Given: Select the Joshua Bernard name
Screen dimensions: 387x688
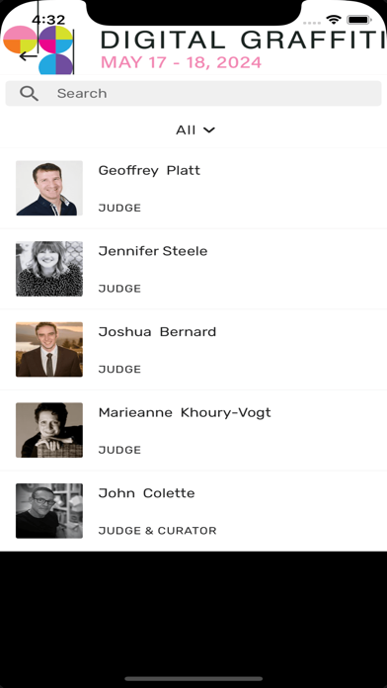Looking at the screenshot, I should (157, 332).
